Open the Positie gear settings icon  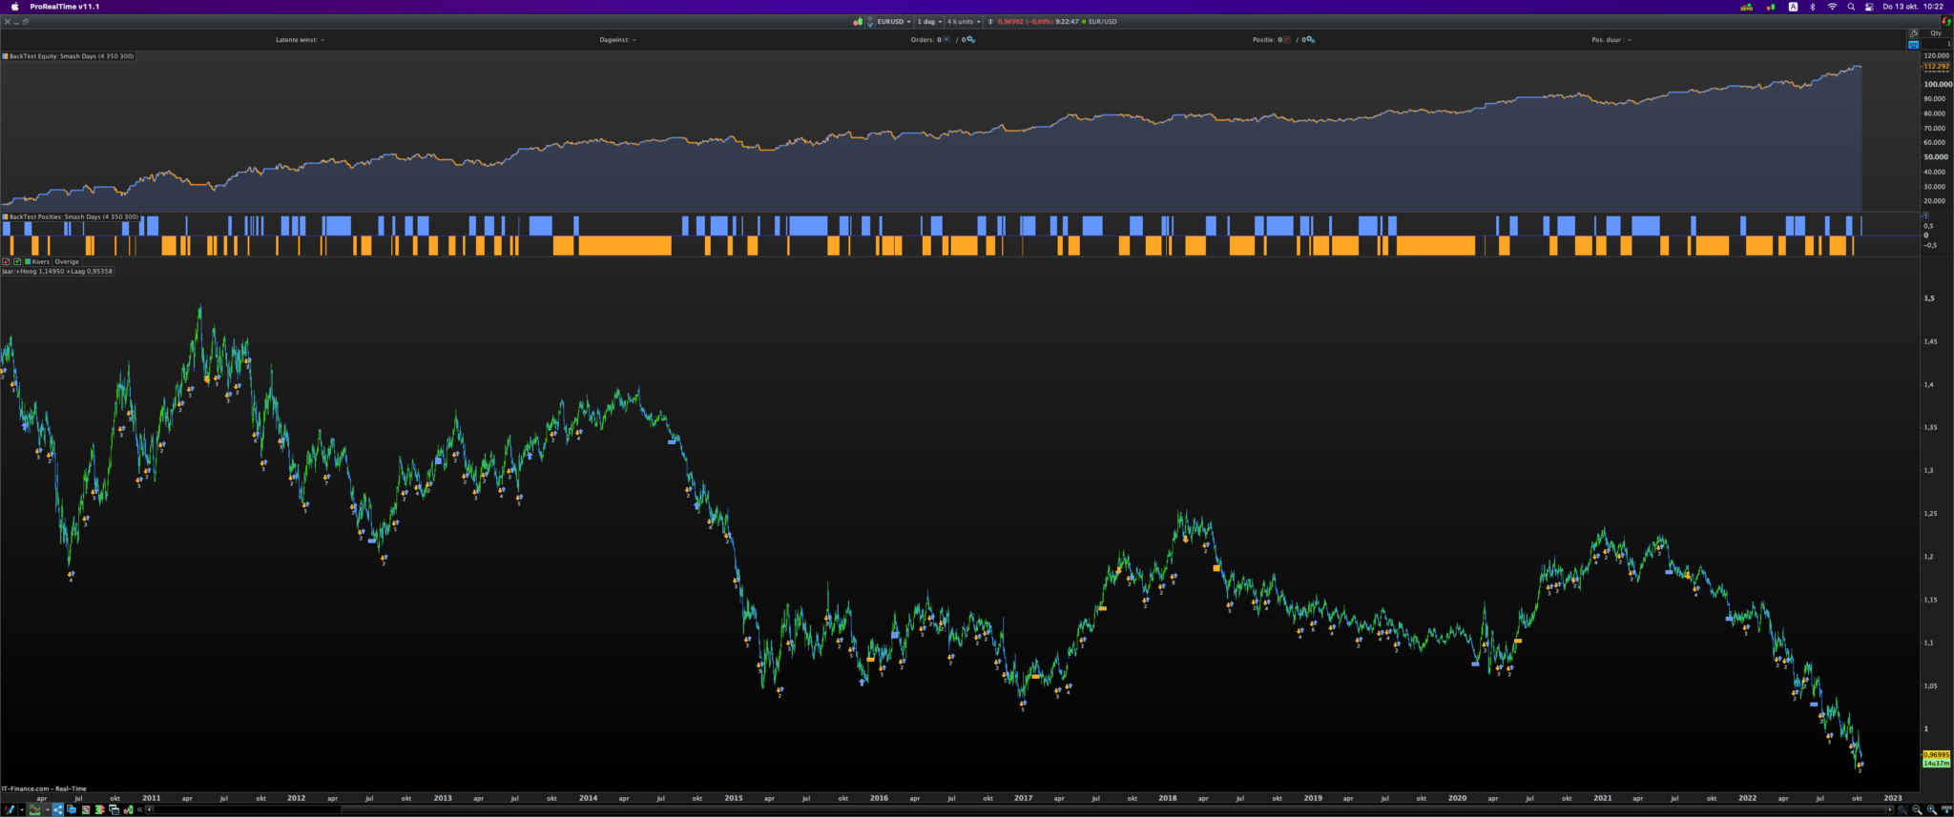click(1310, 40)
